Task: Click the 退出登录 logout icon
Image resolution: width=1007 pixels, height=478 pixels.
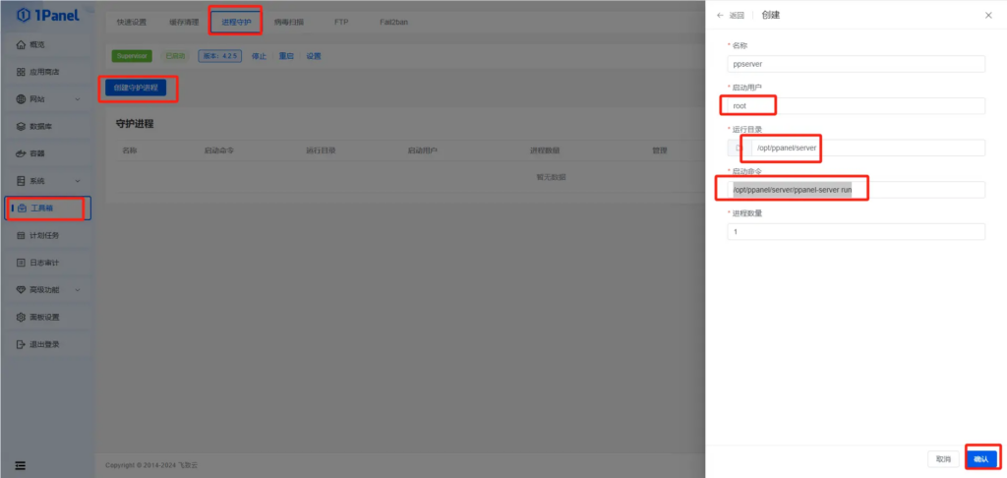Action: tap(21, 344)
